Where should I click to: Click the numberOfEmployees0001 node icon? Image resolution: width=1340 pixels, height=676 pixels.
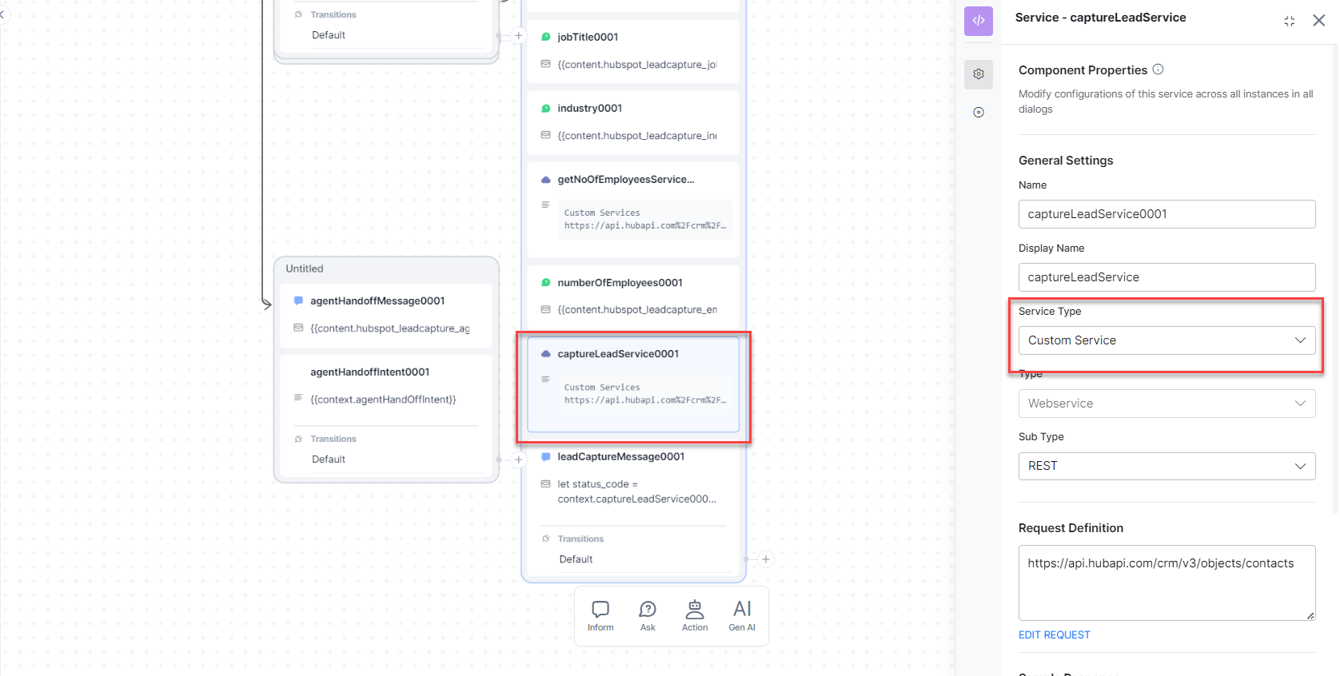[546, 282]
